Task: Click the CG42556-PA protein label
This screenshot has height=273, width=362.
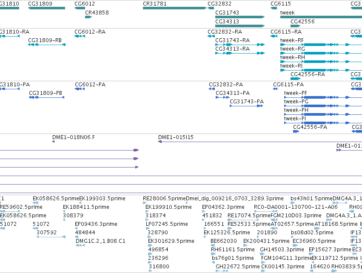Action: coord(310,127)
